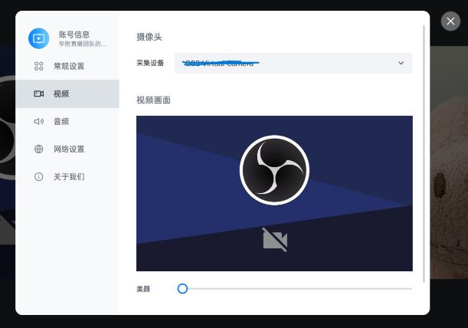Click the 美颜 slider handle
This screenshot has width=468, height=328.
click(182, 289)
